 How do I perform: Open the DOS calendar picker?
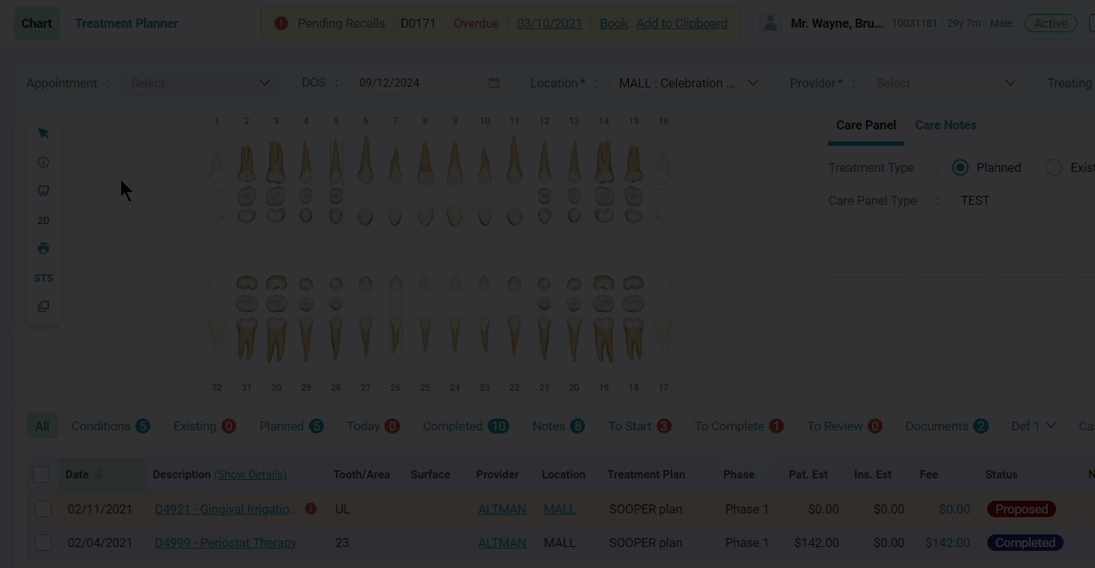pyautogui.click(x=494, y=83)
